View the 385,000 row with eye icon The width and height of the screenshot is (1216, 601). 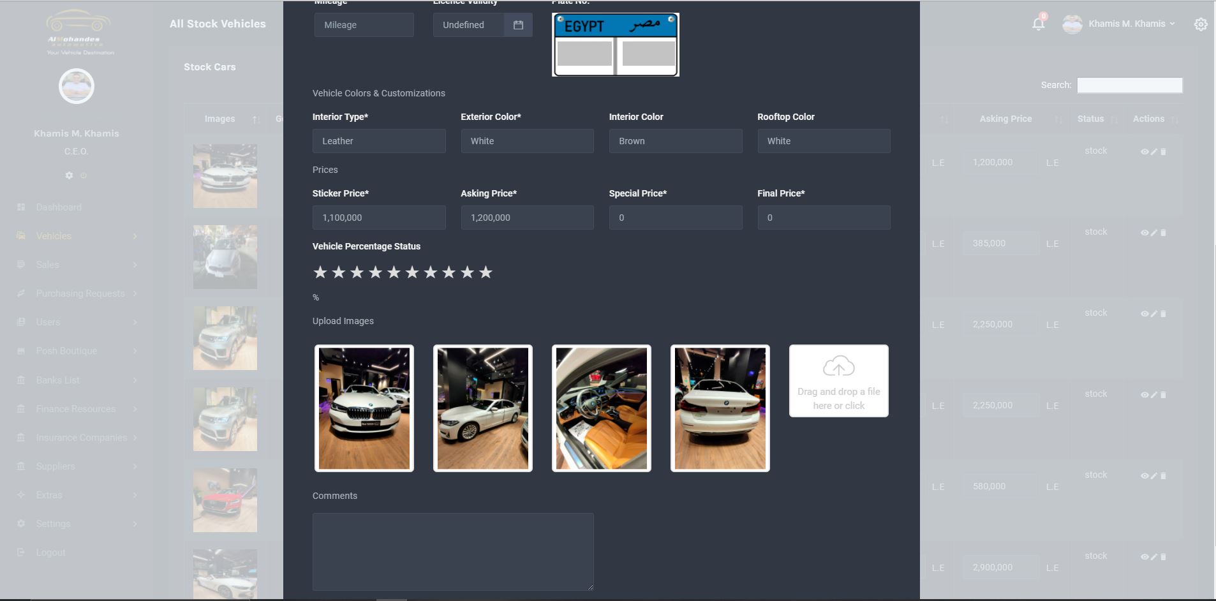[x=1145, y=233]
